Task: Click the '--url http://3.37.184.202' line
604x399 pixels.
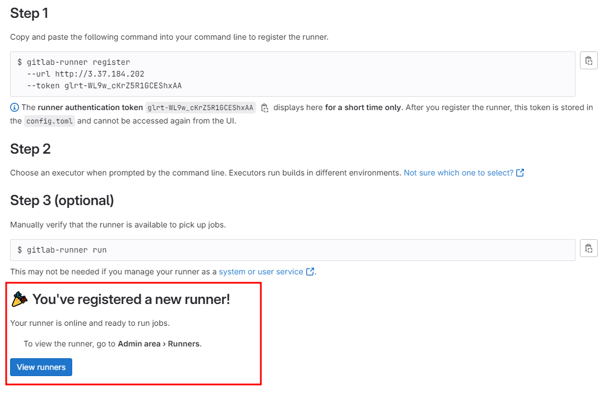Action: tap(86, 74)
